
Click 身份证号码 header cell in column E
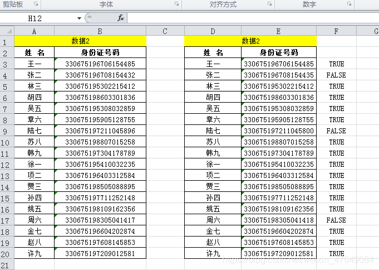pos(279,52)
